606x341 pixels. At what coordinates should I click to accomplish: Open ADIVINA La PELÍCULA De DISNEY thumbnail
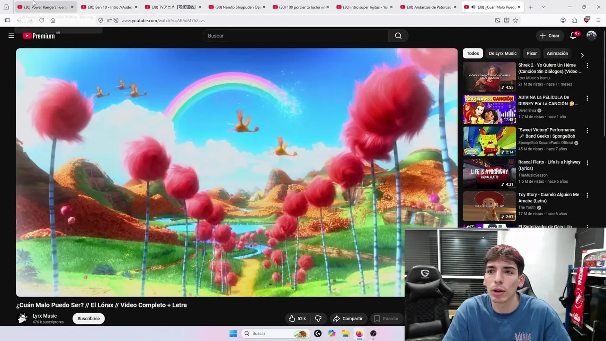tap(490, 109)
